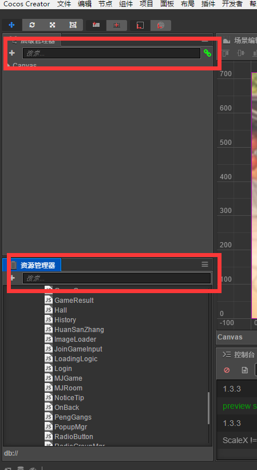257x470 pixels.
Task: Select the HuanSanZhang script
Action: click(79, 329)
